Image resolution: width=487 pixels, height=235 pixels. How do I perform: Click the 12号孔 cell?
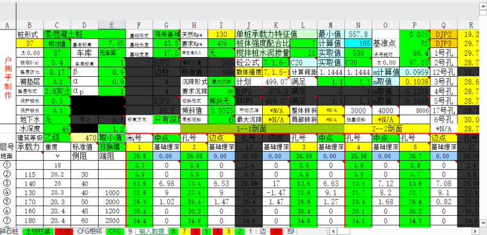[444, 72]
